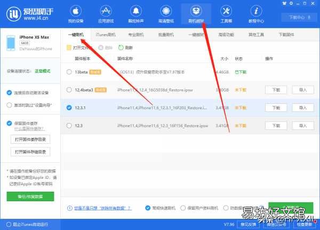Viewport: 320px width, 230px height.
Task: Open the settings gear in title bar
Action: (x=291, y=3)
